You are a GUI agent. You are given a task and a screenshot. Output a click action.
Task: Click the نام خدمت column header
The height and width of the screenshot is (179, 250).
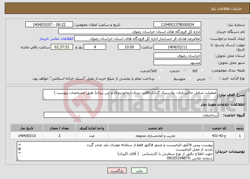(155, 128)
